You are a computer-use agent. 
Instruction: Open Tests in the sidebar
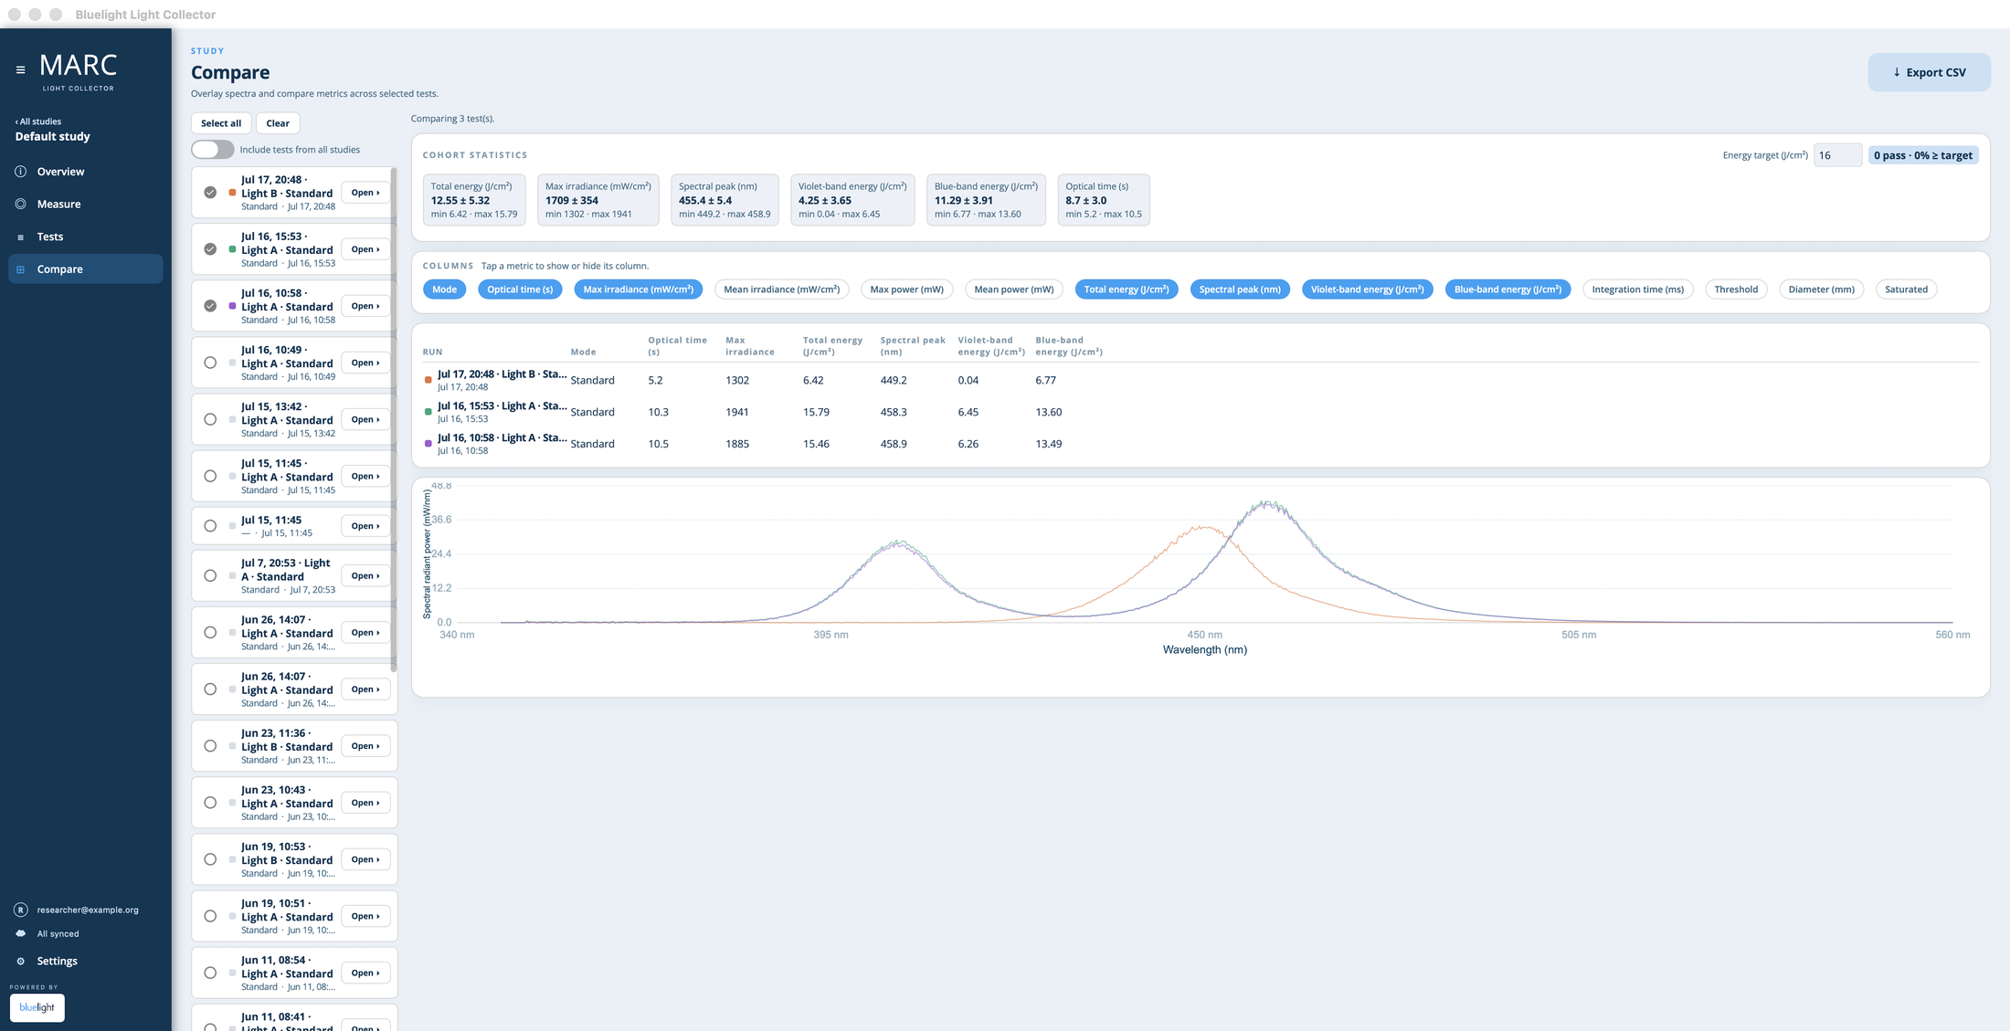coord(86,237)
